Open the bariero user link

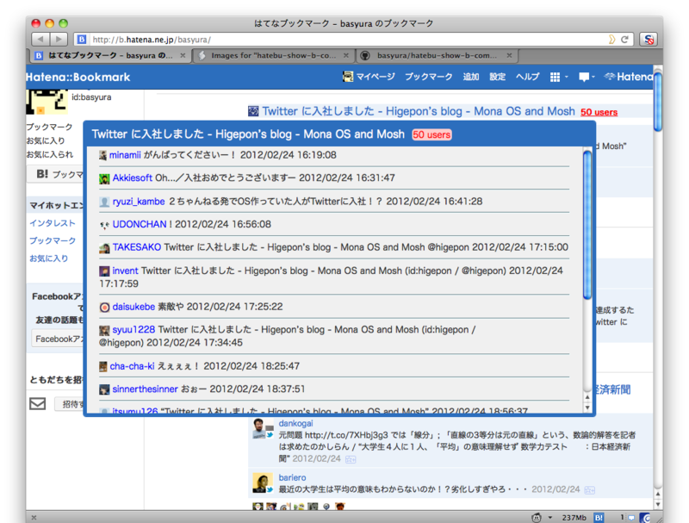tap(292, 477)
